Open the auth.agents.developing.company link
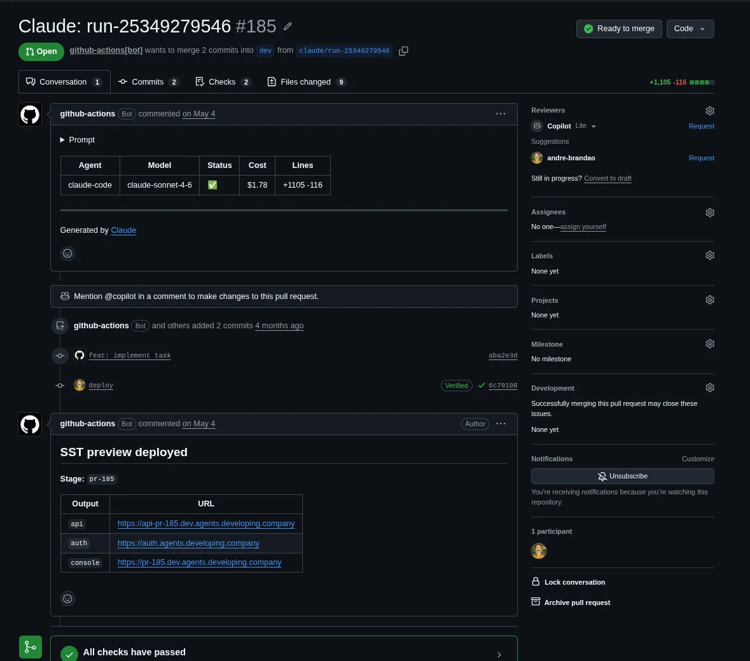The height and width of the screenshot is (661, 750). 188,543
